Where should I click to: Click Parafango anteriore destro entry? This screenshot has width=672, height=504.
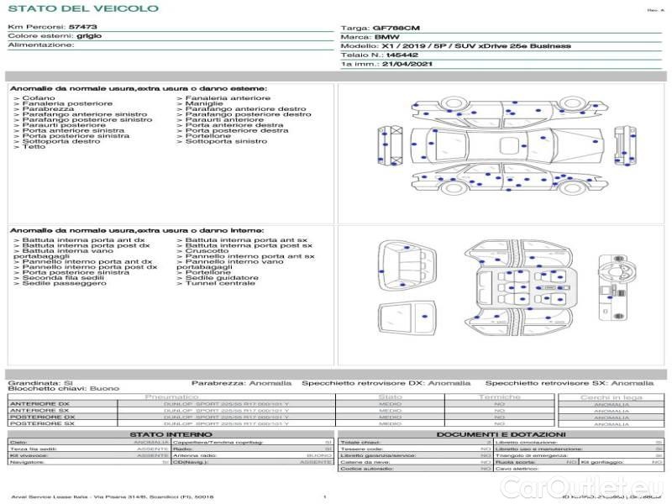pos(241,109)
